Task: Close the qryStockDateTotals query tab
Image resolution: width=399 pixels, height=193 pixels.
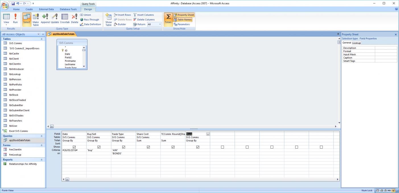Action: pos(338,34)
